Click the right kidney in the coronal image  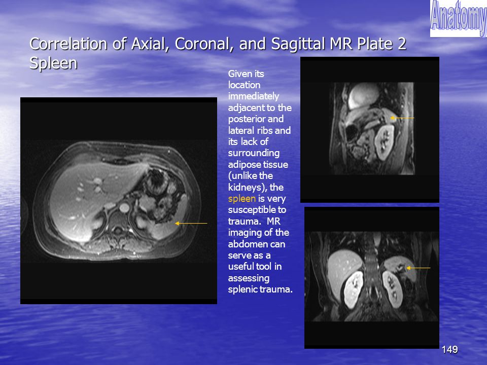354,289
